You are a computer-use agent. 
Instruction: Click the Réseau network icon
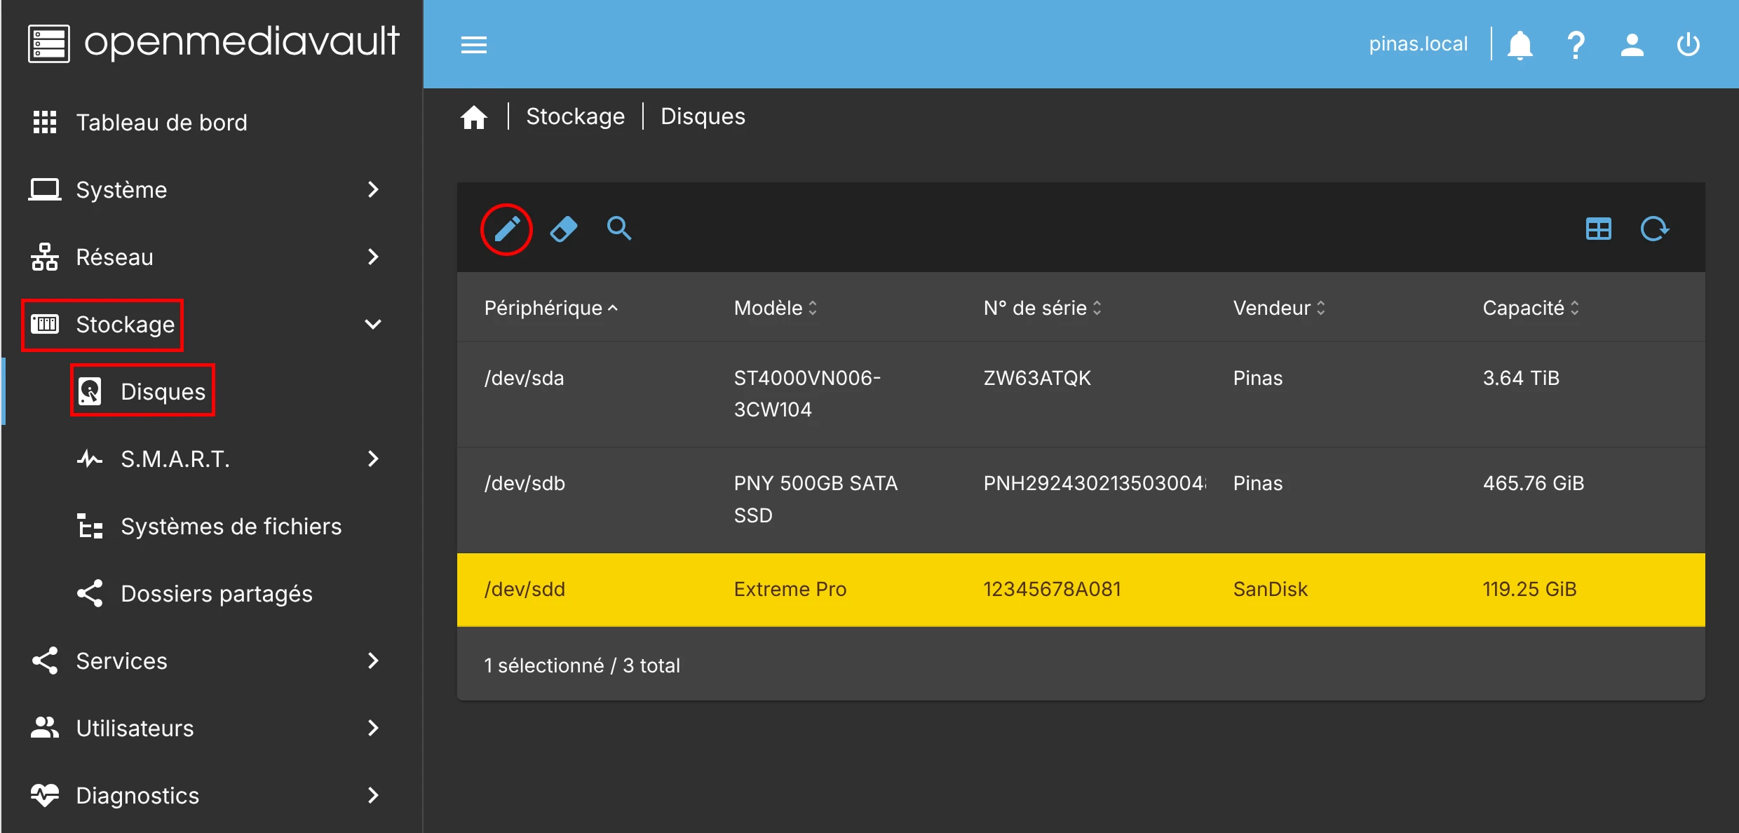click(x=45, y=257)
